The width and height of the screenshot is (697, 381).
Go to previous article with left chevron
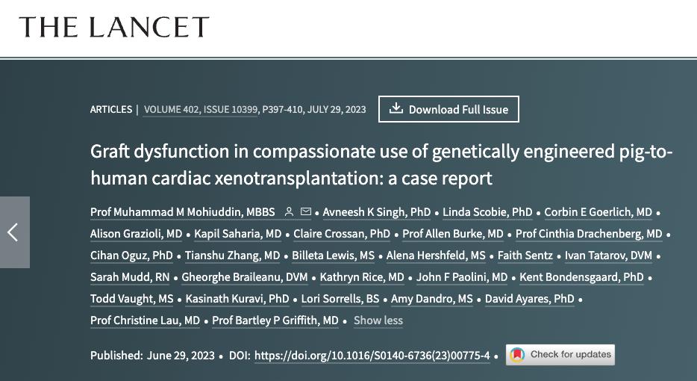13,232
